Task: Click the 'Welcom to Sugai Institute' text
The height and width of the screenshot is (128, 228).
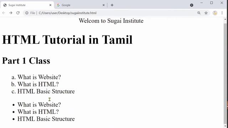Action: pos(111,21)
